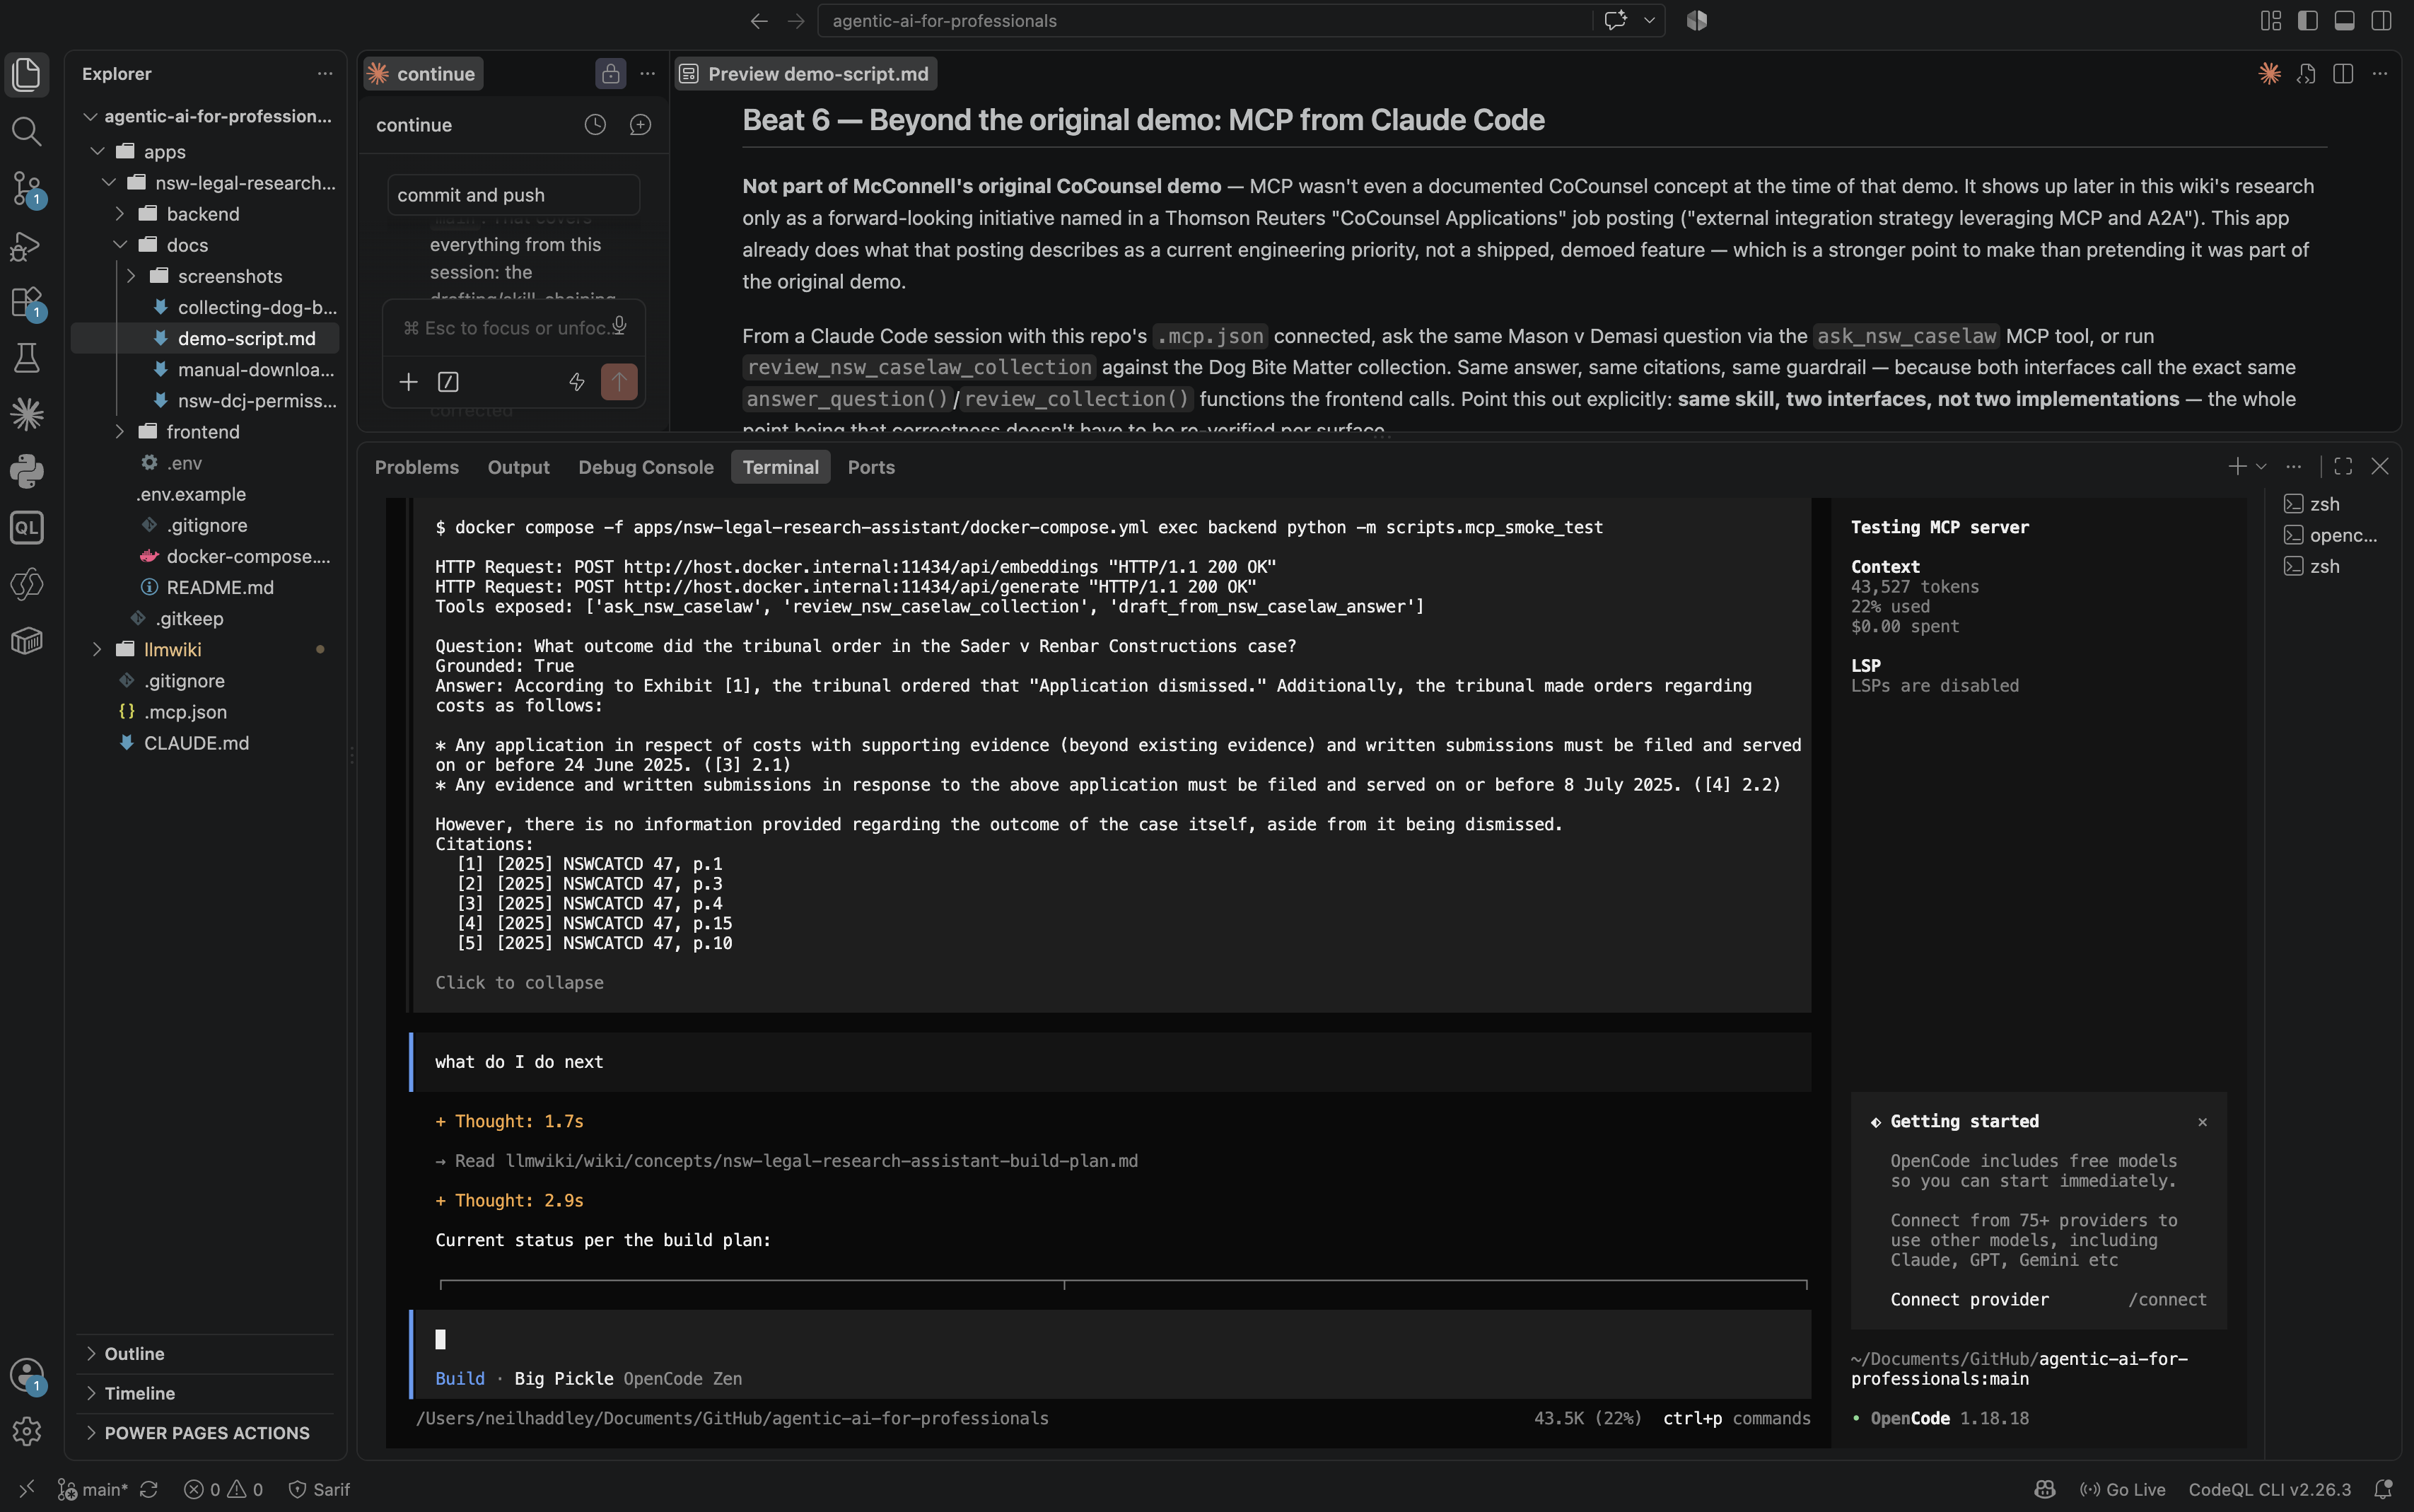This screenshot has height=1512, width=2414.
Task: Maximize the terminal panel size
Action: (2343, 467)
